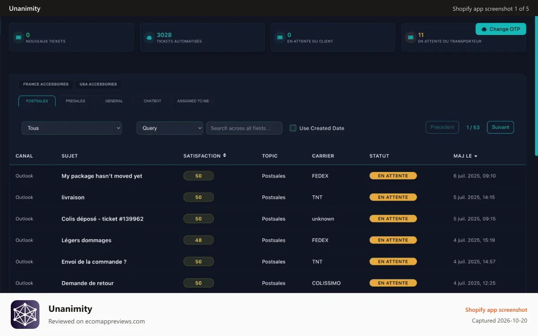Click the date 4 juil. 2025, 12:25
538x336 pixels.
tap(474, 283)
